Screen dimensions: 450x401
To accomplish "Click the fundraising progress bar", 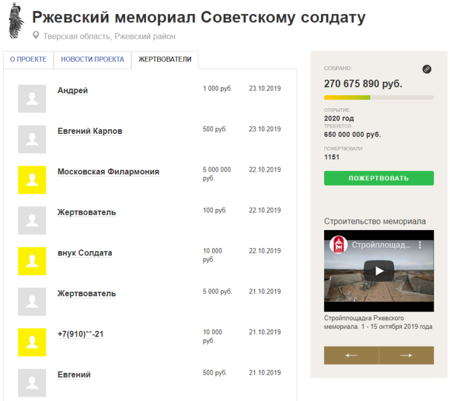I will click(379, 97).
